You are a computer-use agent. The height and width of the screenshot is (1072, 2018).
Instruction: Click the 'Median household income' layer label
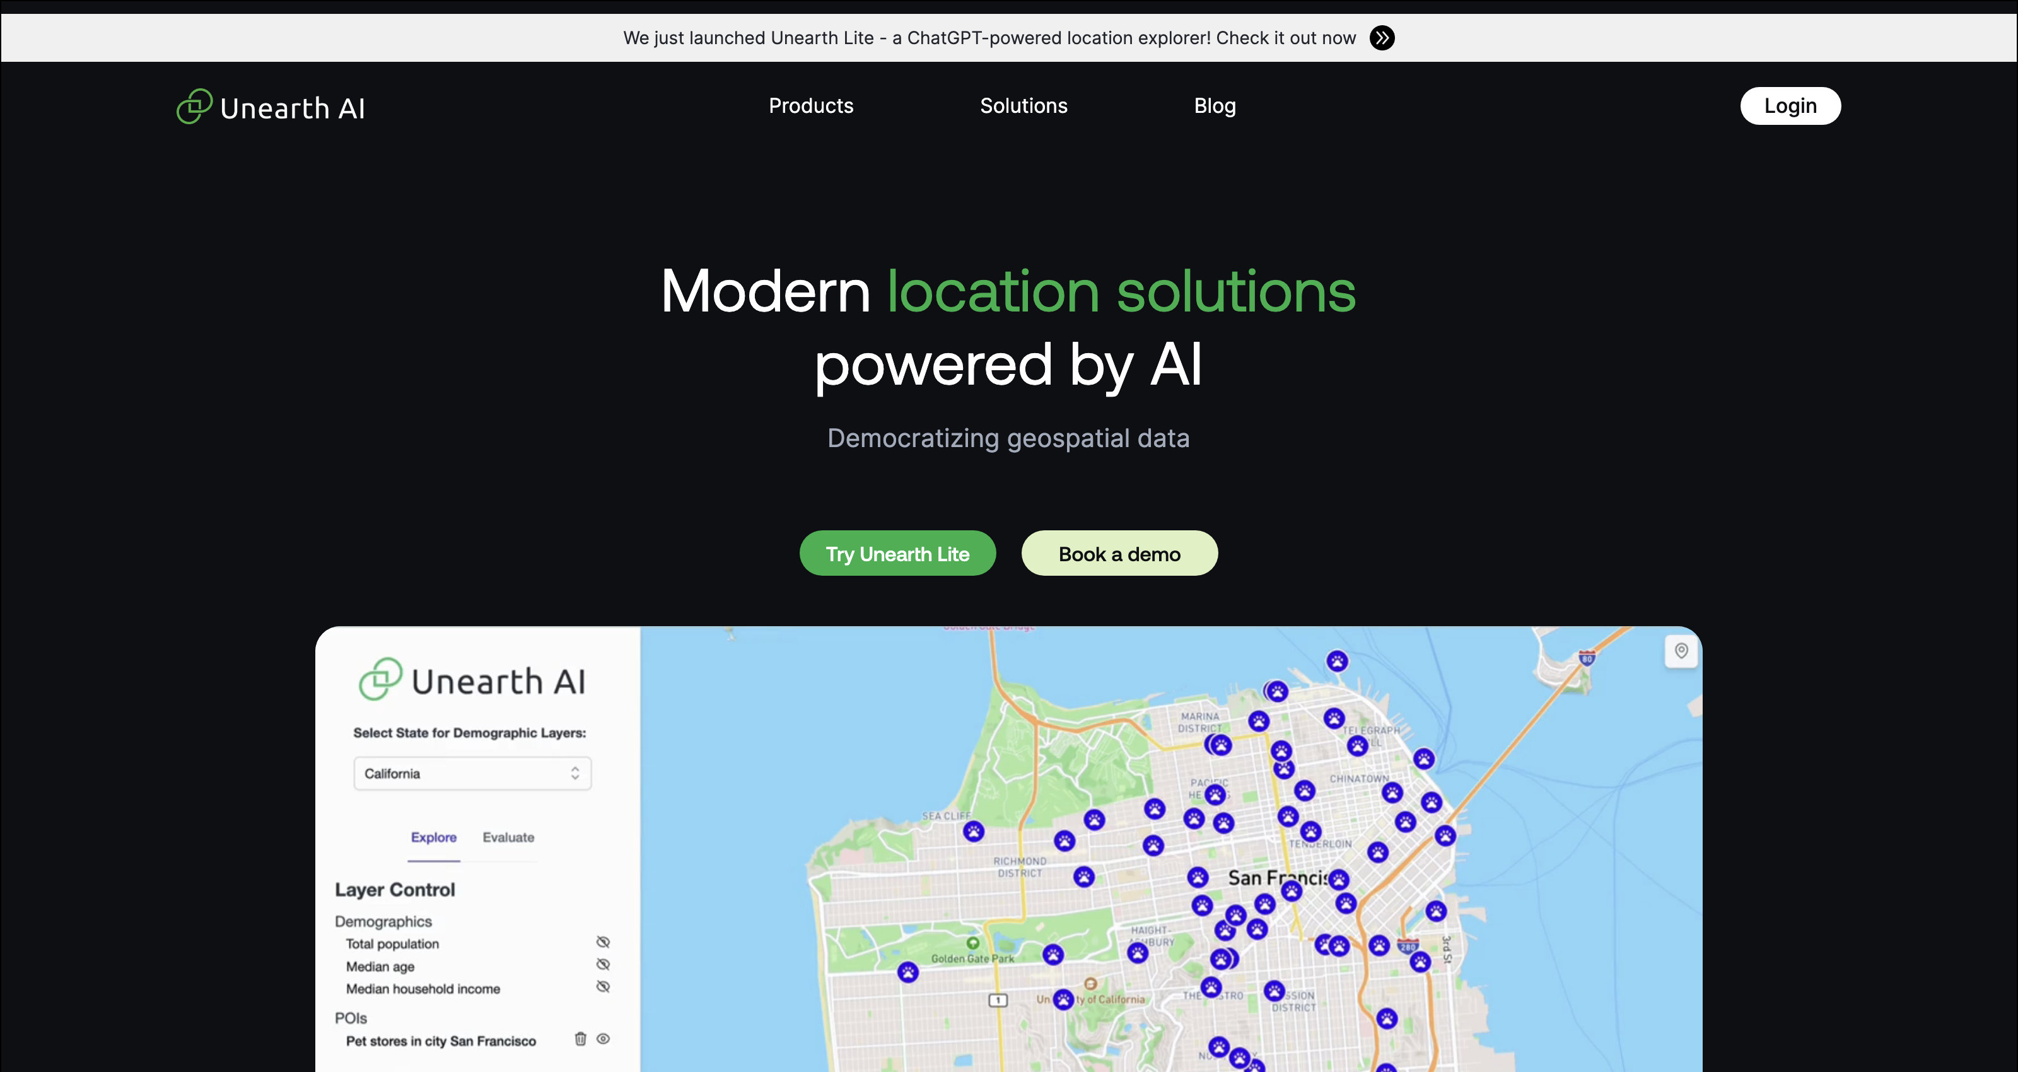pos(423,989)
